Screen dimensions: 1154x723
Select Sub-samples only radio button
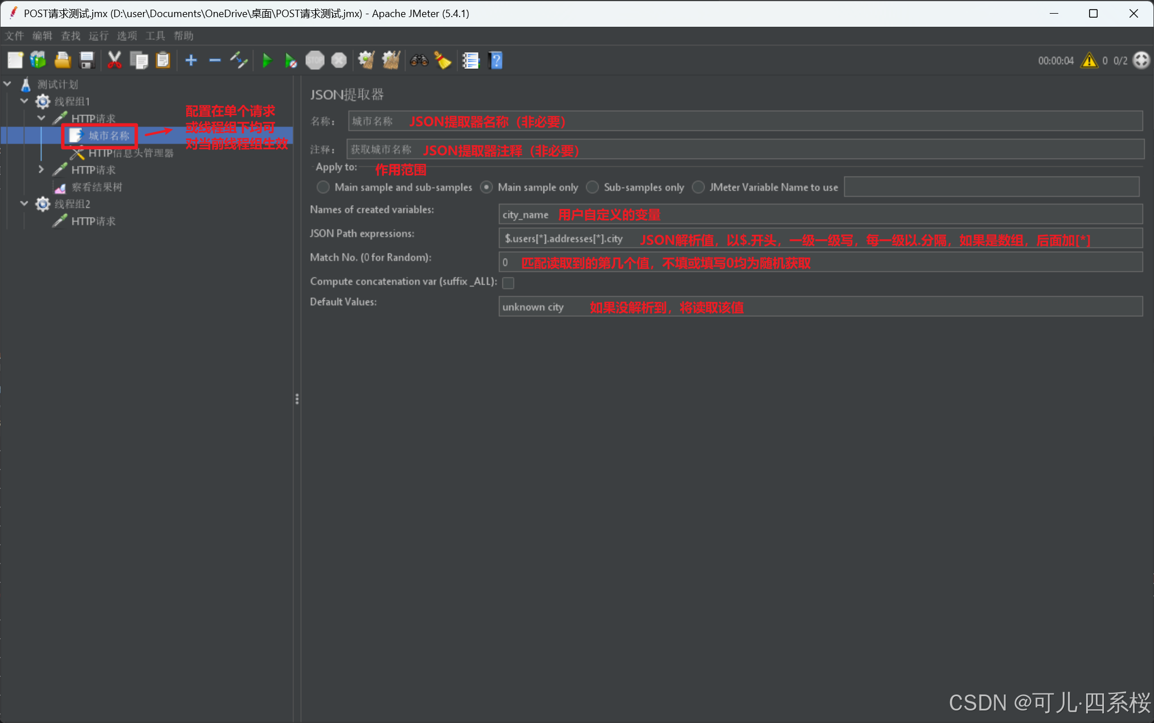592,187
